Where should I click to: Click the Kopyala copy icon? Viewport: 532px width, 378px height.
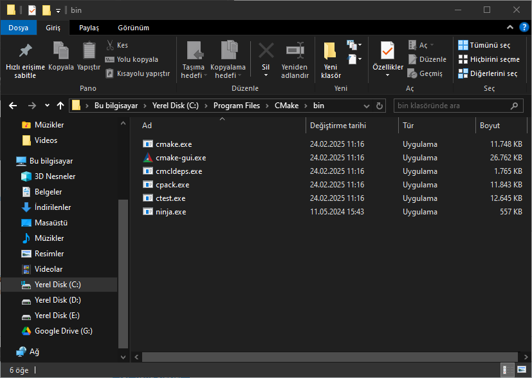61,50
